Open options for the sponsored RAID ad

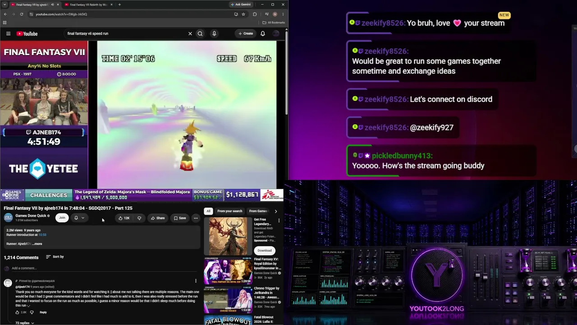pos(279,220)
